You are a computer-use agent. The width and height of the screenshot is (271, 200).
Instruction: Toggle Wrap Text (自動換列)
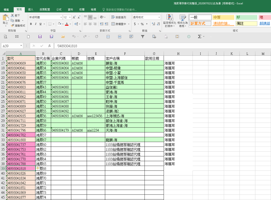coord(119,17)
